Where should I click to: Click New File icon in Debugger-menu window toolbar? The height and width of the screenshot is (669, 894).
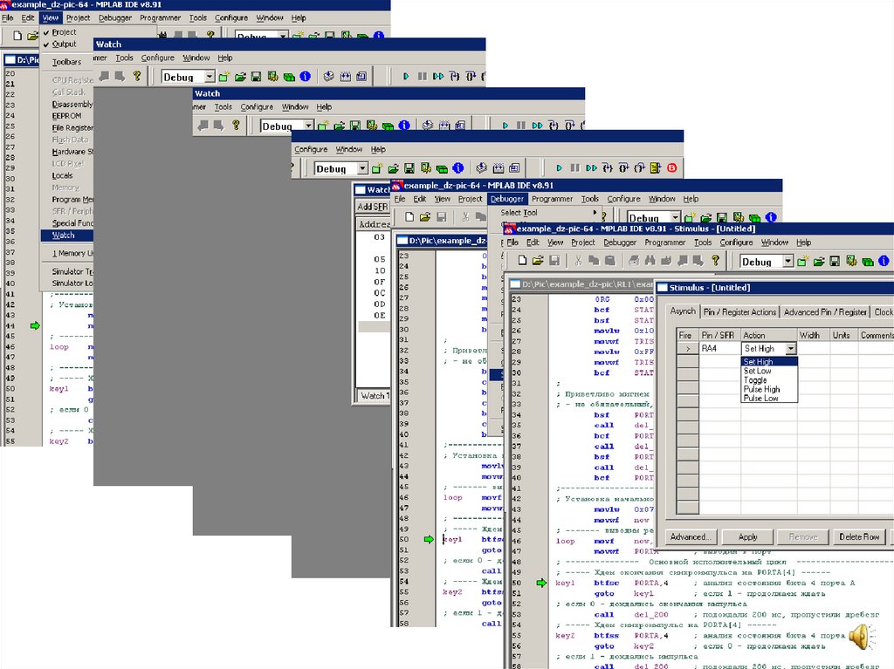[409, 216]
